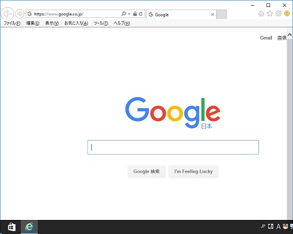Click the search magnifier in address bar
293x234 pixels.
[x=123, y=14]
